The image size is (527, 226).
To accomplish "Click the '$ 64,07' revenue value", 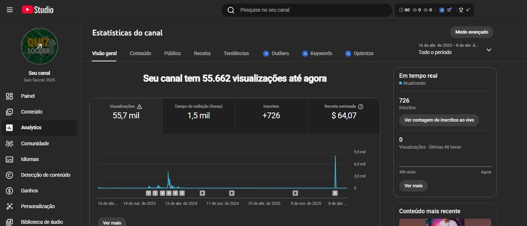I will click(344, 116).
